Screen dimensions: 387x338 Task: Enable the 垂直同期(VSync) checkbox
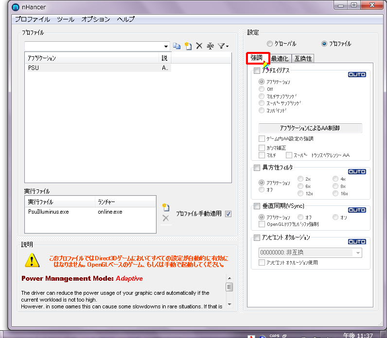pos(257,206)
